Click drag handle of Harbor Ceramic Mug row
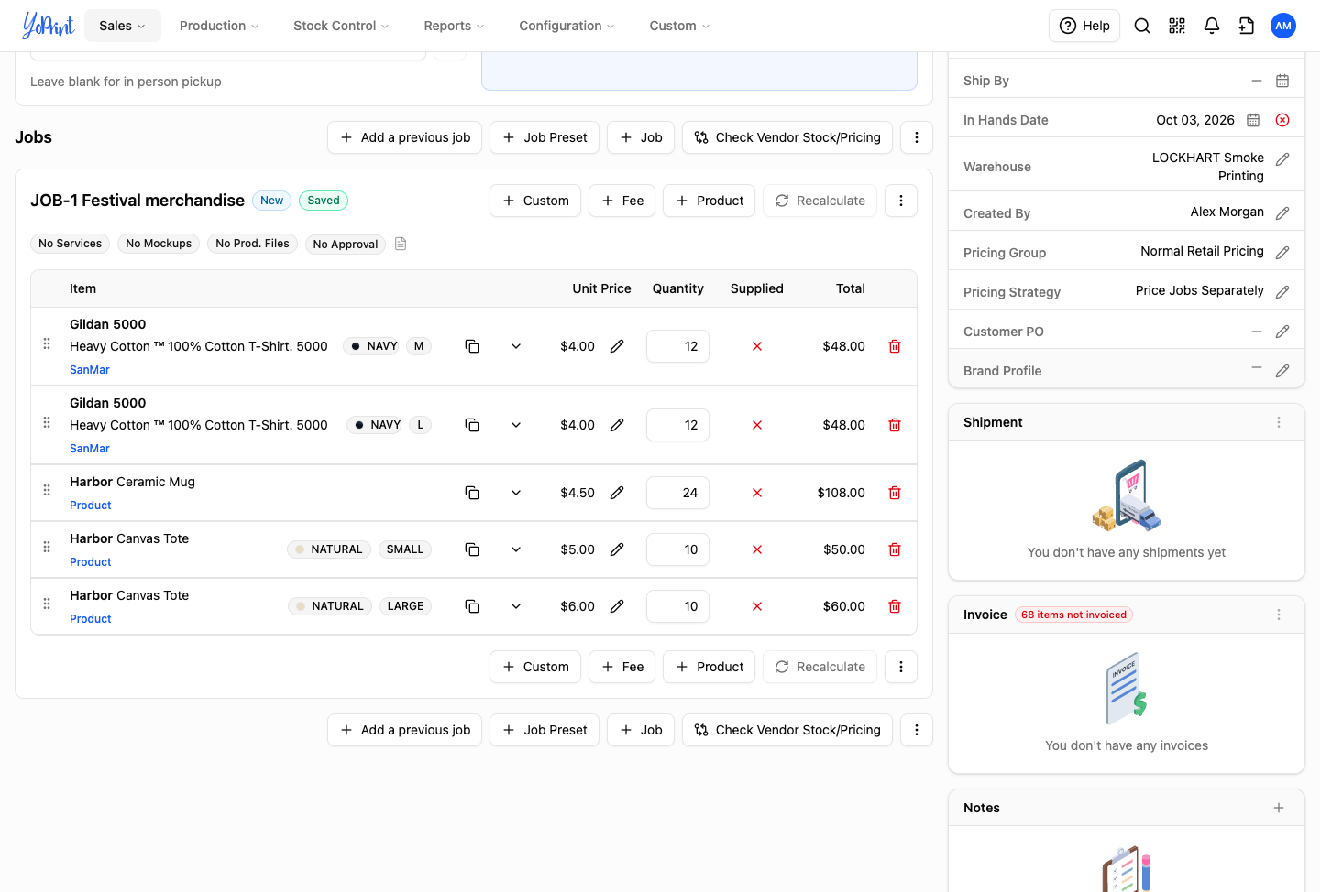 pos(47,490)
